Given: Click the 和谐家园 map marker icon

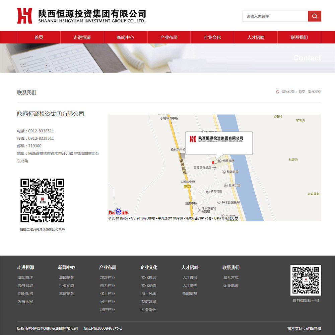Looking at the screenshot, I should (x=224, y=172).
